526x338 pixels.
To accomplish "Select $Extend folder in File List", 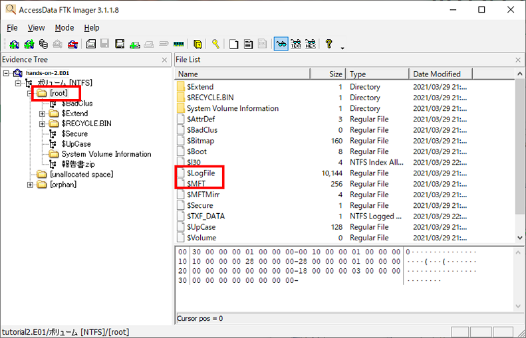I will click(200, 87).
